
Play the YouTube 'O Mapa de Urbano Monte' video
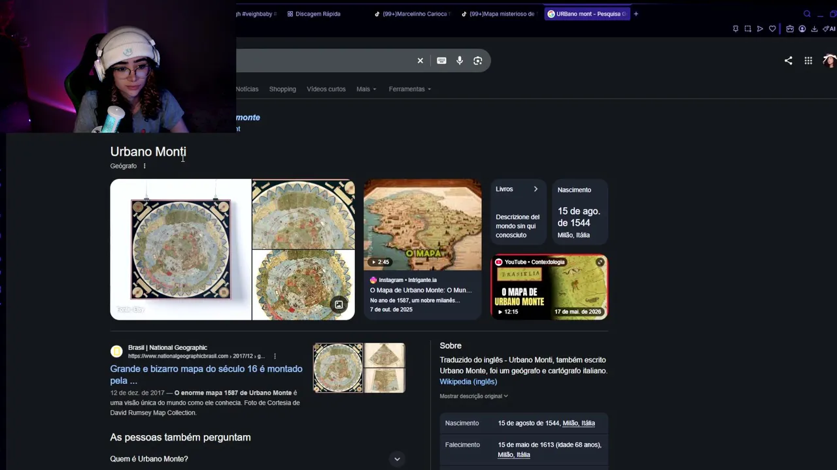[549, 287]
